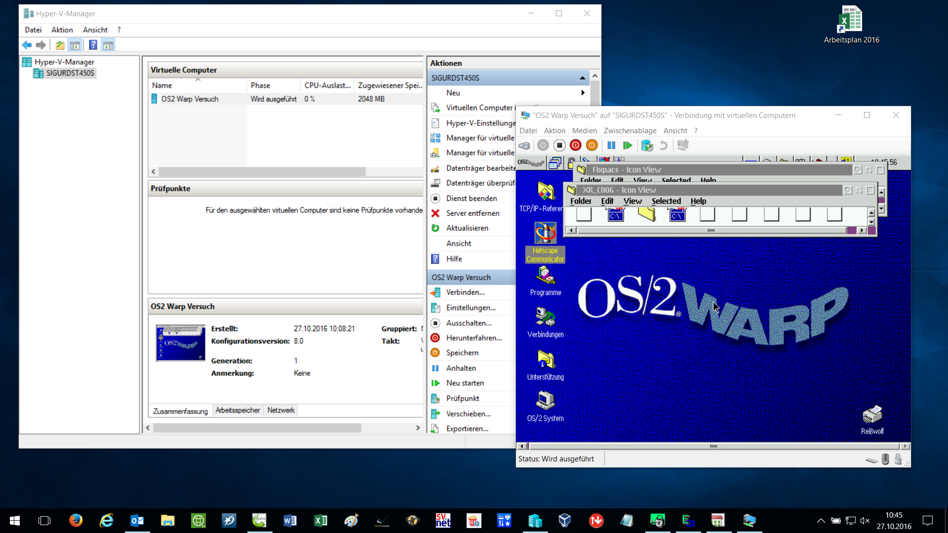Click the red Shut Down icon in VM toolbar
Image resolution: width=948 pixels, height=533 pixels.
(x=575, y=146)
